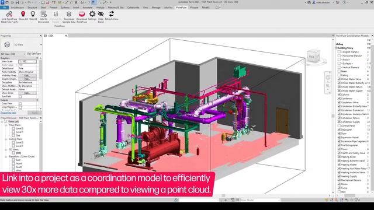Click Edit button for Visibility/Graphics
The height and width of the screenshot is (210, 374).
(27, 75)
